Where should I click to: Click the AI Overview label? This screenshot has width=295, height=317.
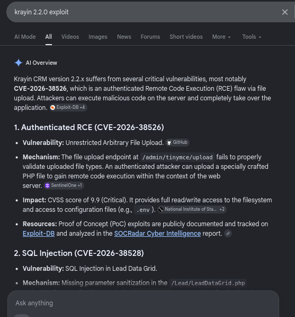(x=41, y=63)
